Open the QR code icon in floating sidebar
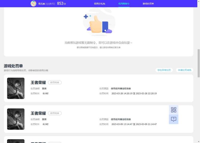Viewport: 200px width, 143px height. click(173, 110)
